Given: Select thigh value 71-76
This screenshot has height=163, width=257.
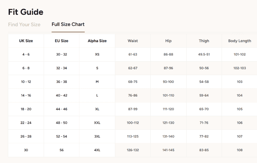Looking at the screenshot, I should point(204,123).
